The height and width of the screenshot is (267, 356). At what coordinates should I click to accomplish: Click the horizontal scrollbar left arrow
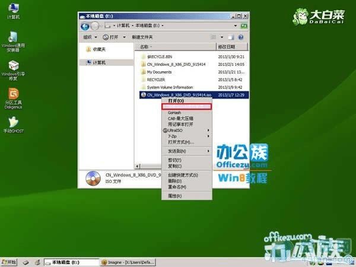[137, 166]
